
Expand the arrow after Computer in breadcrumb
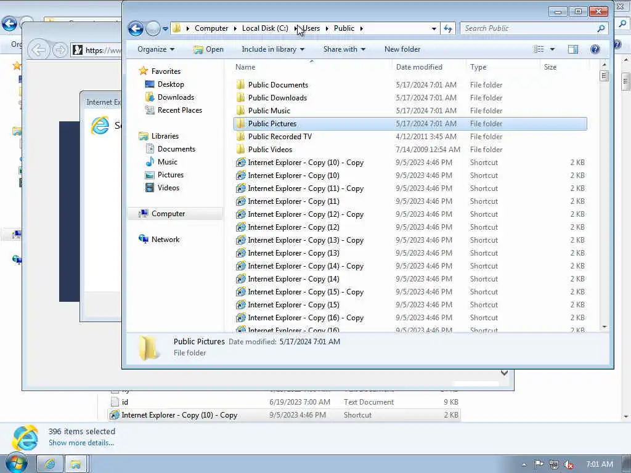[235, 28]
